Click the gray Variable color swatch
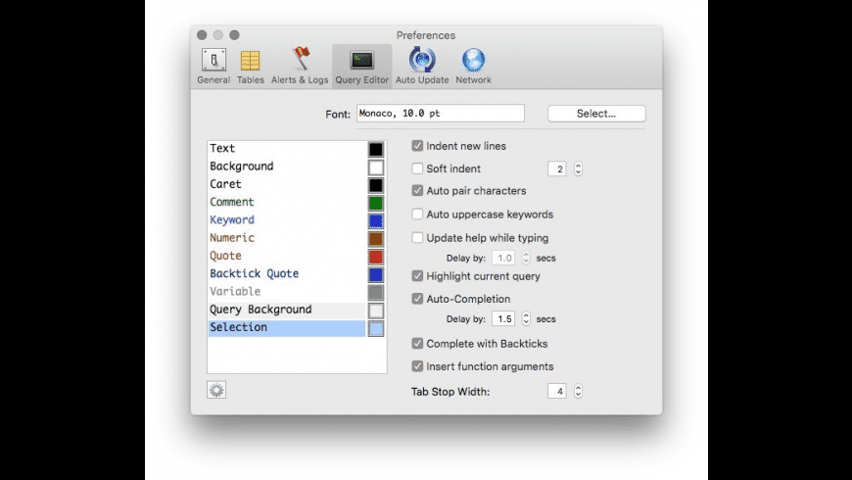The height and width of the screenshot is (480, 852). point(375,293)
